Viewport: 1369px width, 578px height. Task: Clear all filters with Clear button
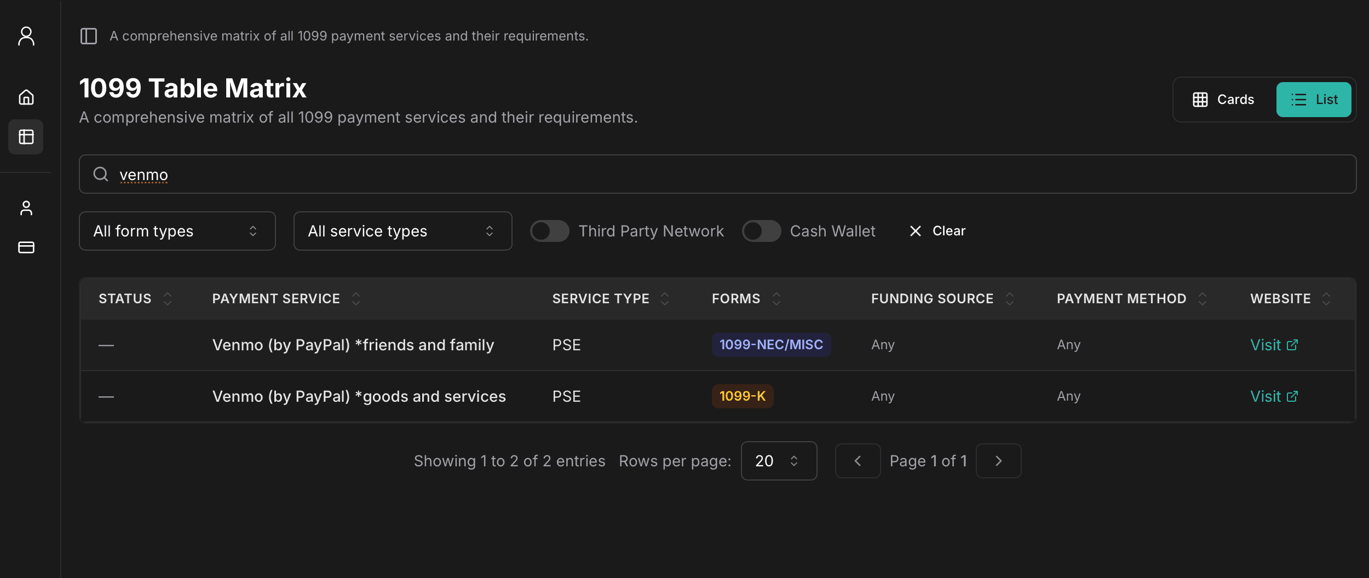tap(937, 231)
